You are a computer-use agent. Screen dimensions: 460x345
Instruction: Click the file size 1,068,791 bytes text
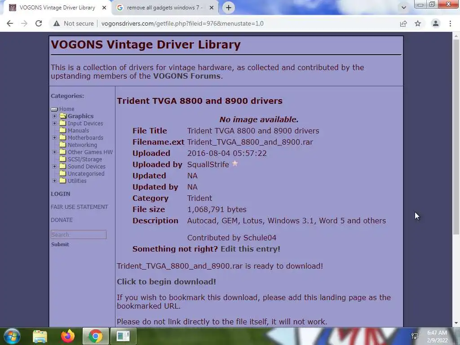pos(217,209)
